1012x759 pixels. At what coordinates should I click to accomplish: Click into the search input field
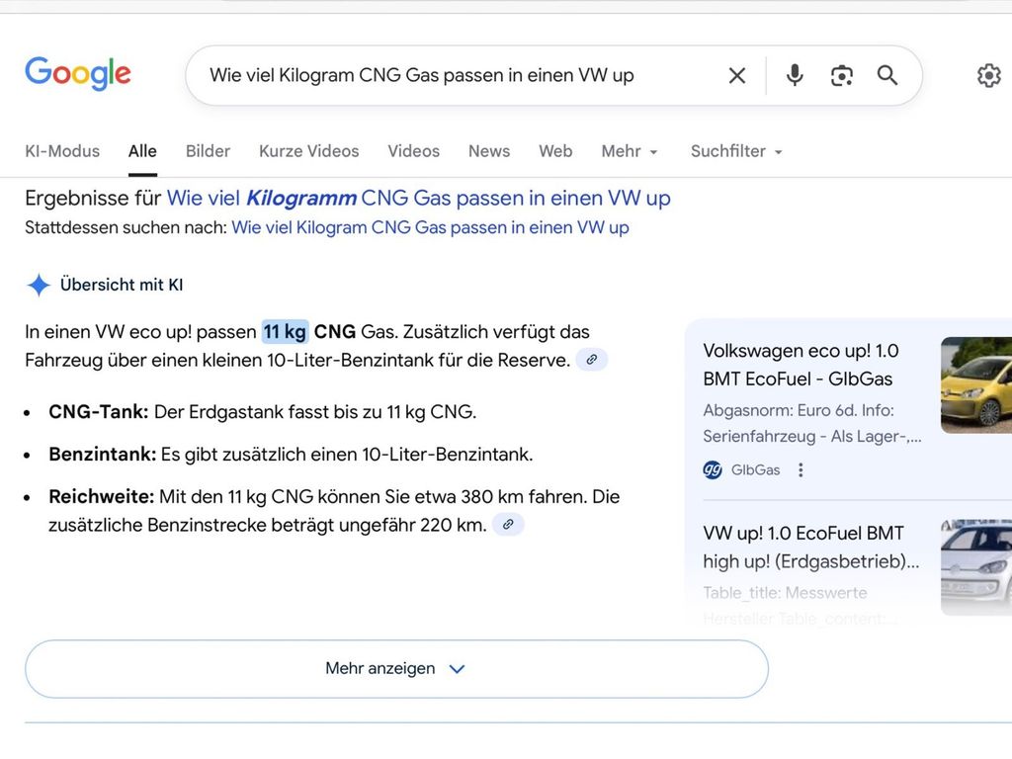455,75
